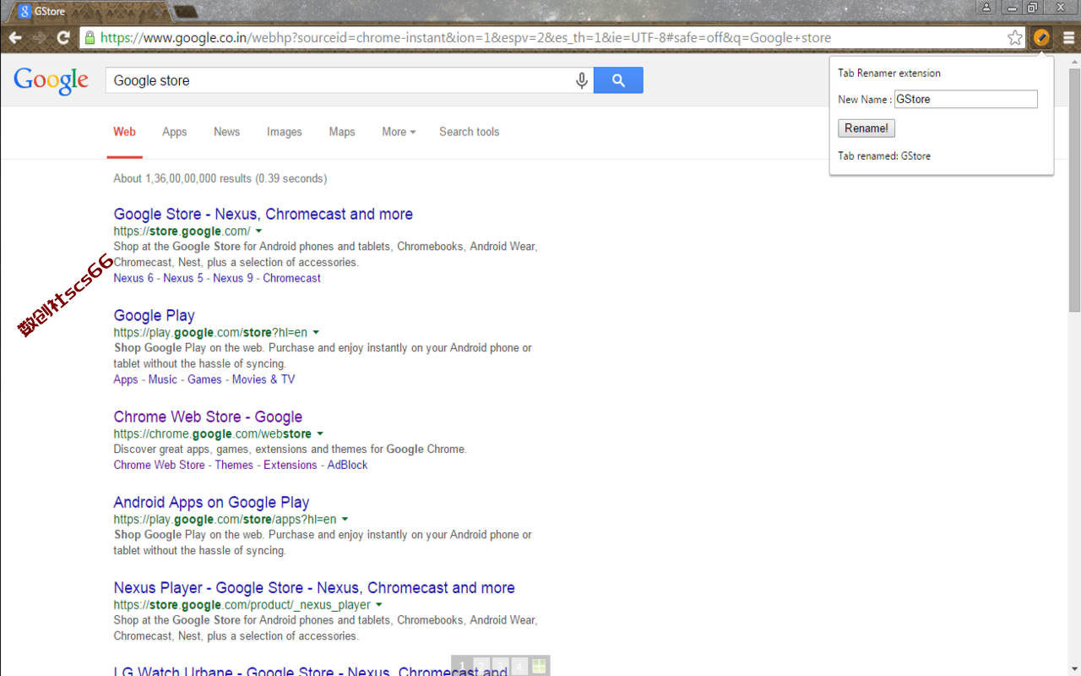Click the Chrome user profile icon

tap(986, 8)
